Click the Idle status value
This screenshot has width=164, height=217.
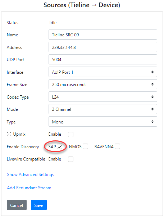53,23
